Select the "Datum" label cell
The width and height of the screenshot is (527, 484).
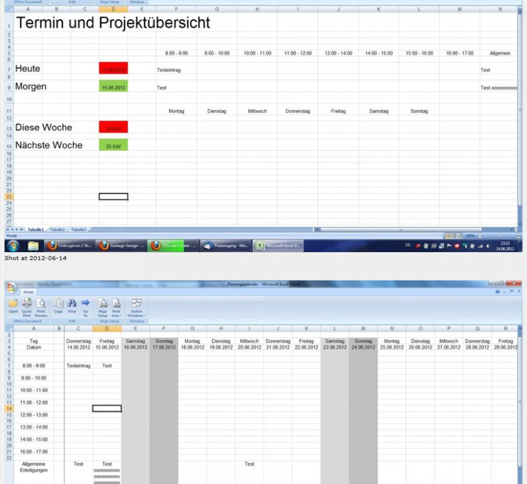34,347
